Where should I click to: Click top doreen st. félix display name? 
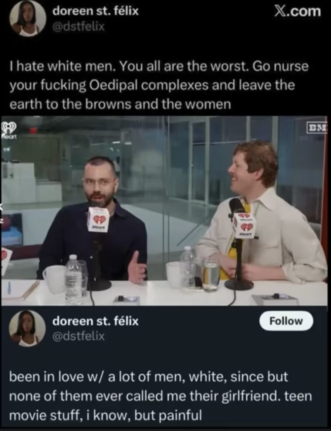pos(95,11)
